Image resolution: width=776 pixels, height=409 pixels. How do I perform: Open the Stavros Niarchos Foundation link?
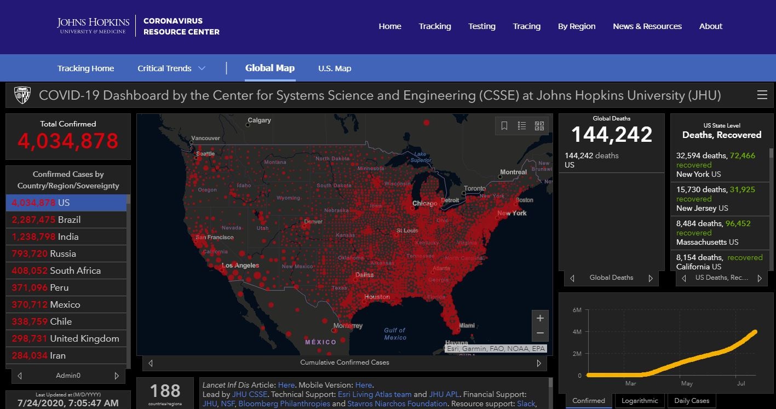pyautogui.click(x=397, y=404)
